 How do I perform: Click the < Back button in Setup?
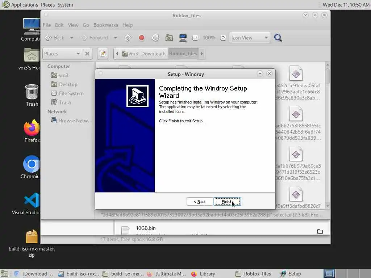[200, 202]
